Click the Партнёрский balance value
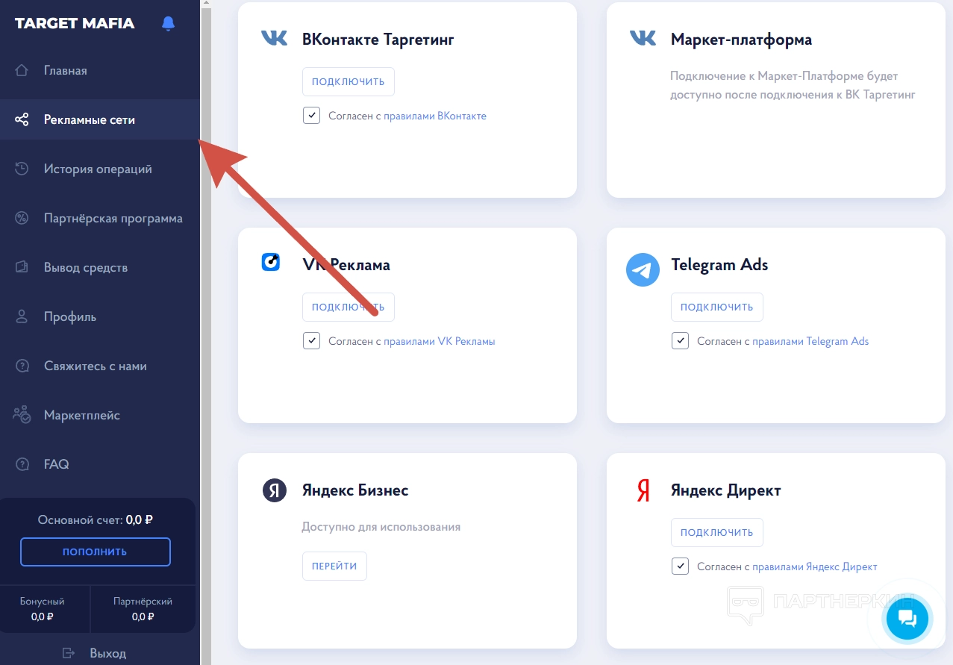953x665 pixels. point(143,616)
